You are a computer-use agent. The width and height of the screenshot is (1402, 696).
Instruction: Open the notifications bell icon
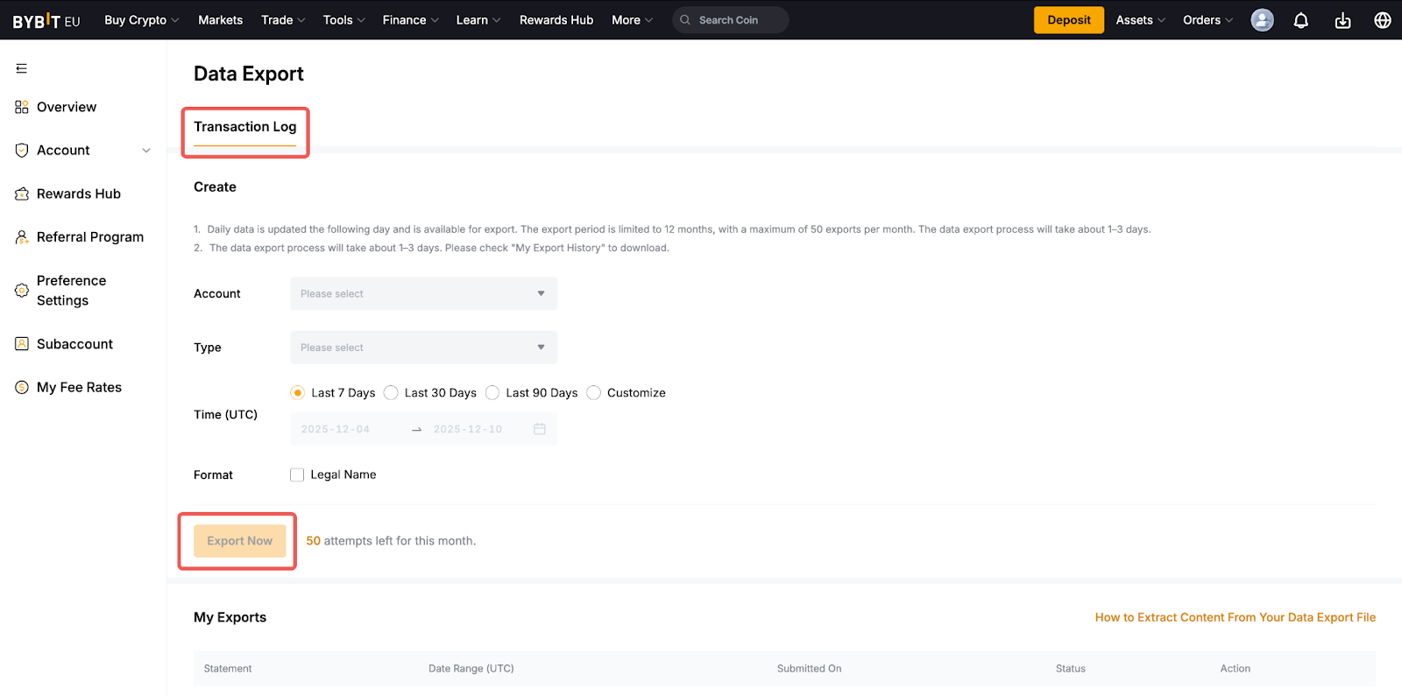click(1301, 20)
